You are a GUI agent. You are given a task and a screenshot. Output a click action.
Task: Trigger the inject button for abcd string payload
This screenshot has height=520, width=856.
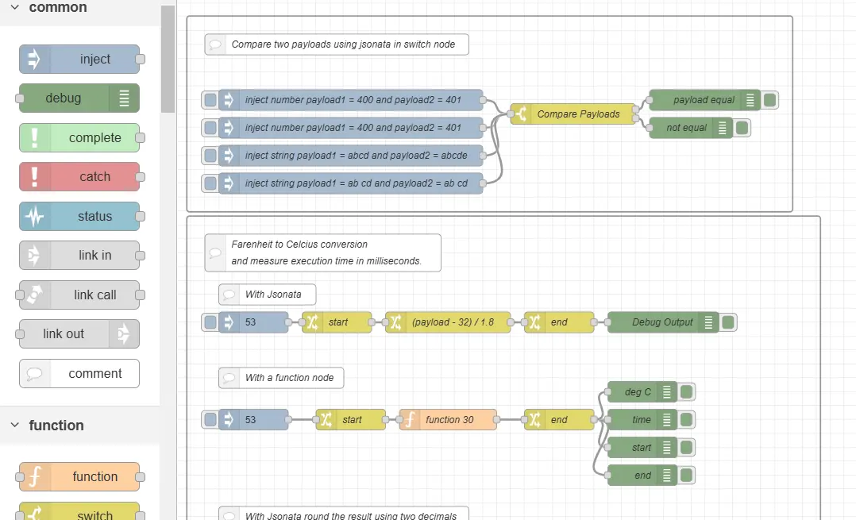(x=210, y=156)
